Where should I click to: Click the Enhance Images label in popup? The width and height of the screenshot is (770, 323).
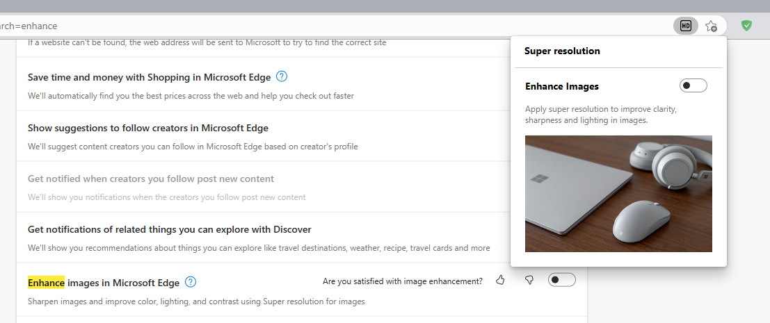pyautogui.click(x=562, y=86)
